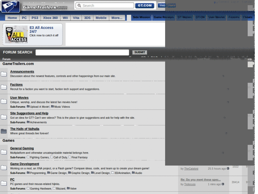The width and height of the screenshot is (258, 194).
Task: Click the Final Fantasy sub-forum folder icon
Action: point(70,157)
